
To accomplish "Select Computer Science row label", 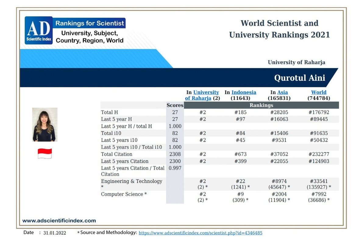I will click(x=124, y=194).
